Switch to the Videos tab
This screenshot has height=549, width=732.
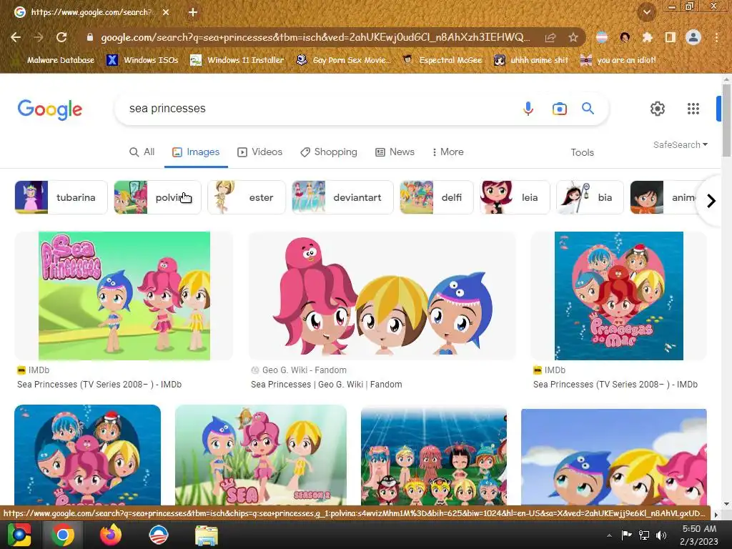pos(260,152)
